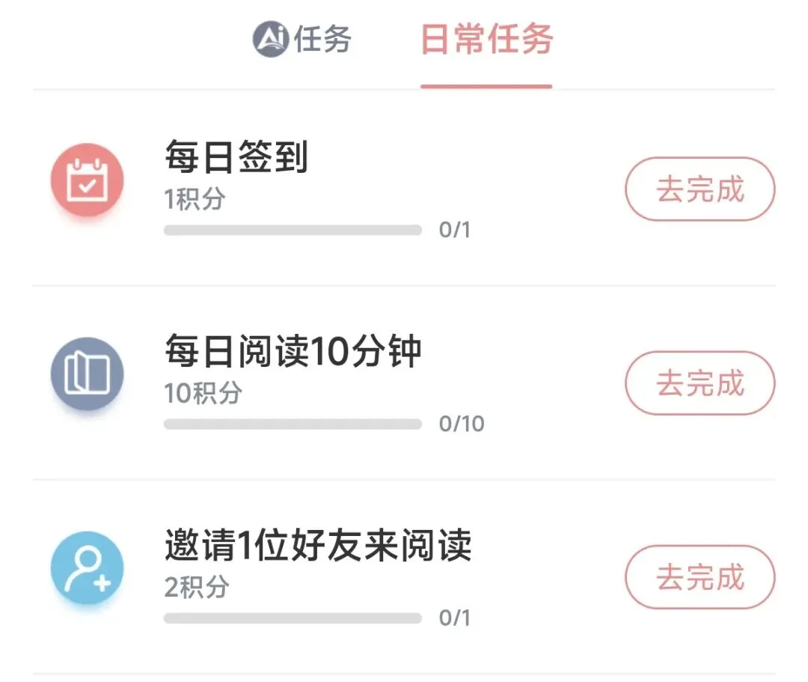Click the red calendar check-in icon
The image size is (808, 682).
coord(87,180)
